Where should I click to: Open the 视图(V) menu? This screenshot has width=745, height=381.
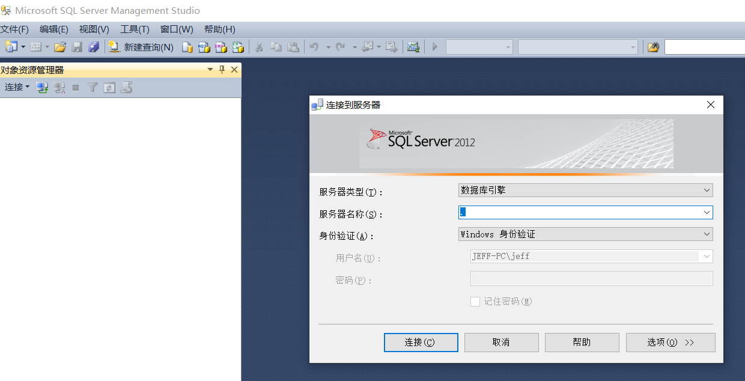[x=94, y=29]
